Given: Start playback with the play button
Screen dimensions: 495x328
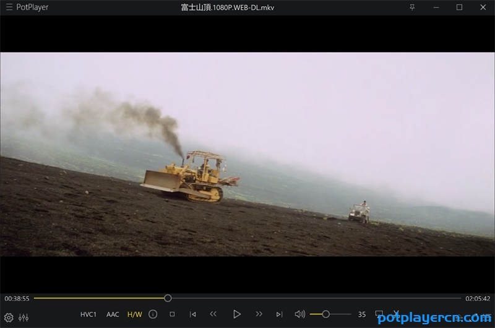Looking at the screenshot, I should click(237, 314).
